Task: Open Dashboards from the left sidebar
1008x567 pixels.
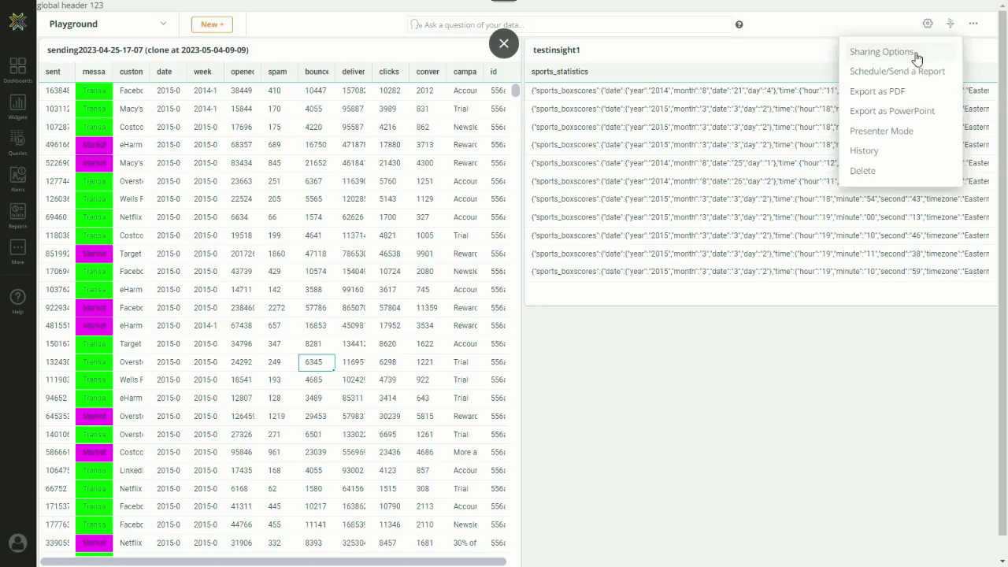Action: pyautogui.click(x=17, y=69)
